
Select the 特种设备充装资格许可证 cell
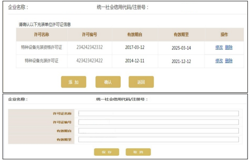(42, 47)
